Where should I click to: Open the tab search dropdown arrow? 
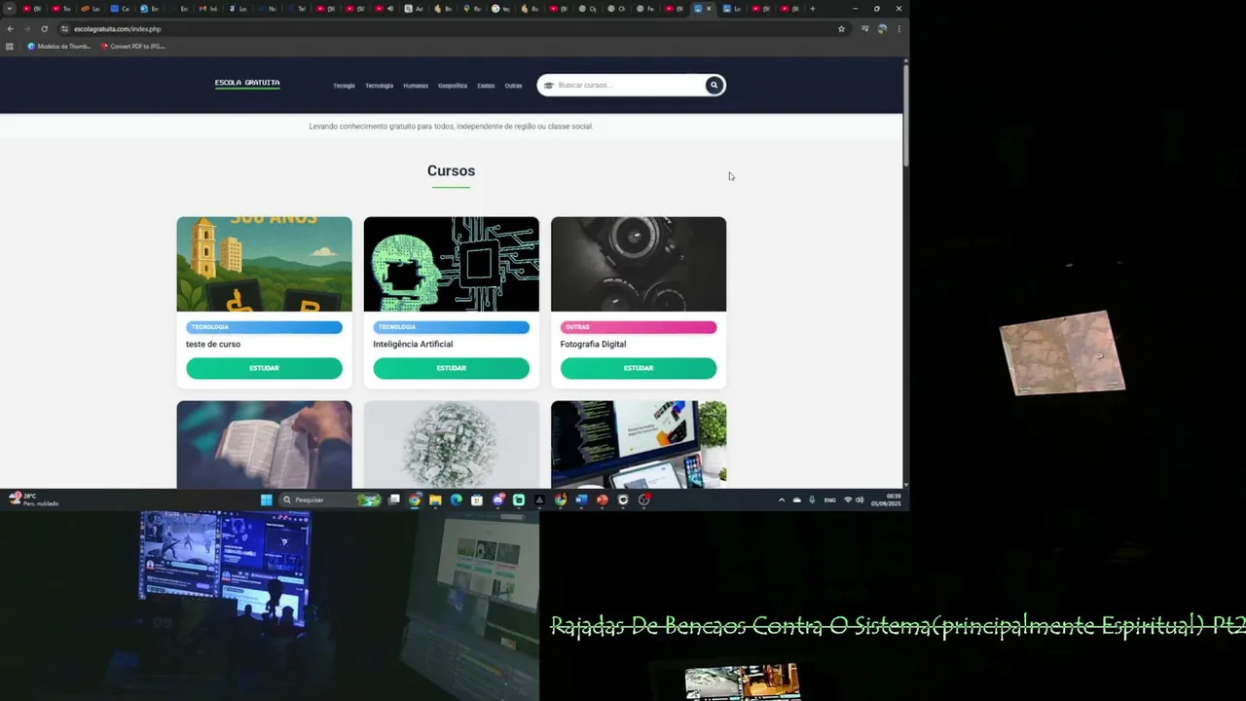click(x=10, y=9)
